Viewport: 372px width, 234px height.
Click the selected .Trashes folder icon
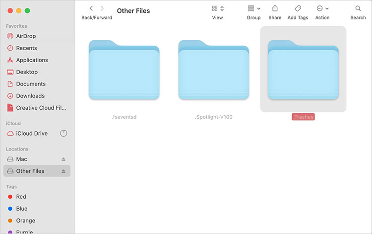[303, 70]
